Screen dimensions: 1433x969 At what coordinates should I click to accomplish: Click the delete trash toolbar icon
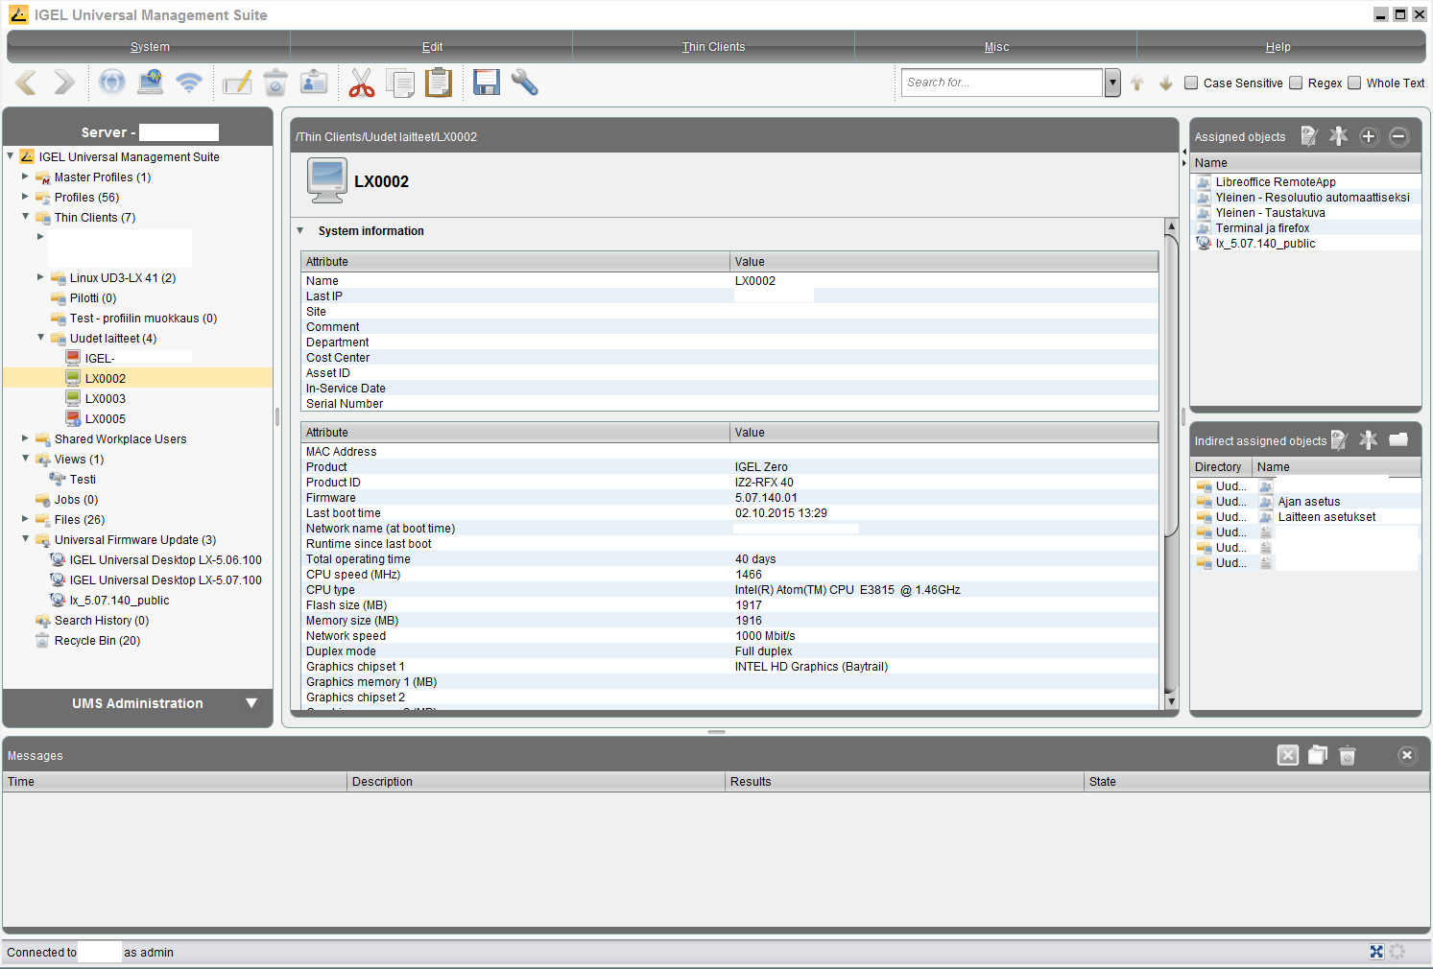click(x=275, y=83)
